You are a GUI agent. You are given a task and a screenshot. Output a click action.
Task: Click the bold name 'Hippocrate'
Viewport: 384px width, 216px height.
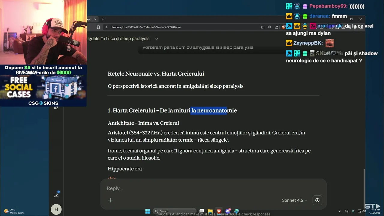[121, 169]
